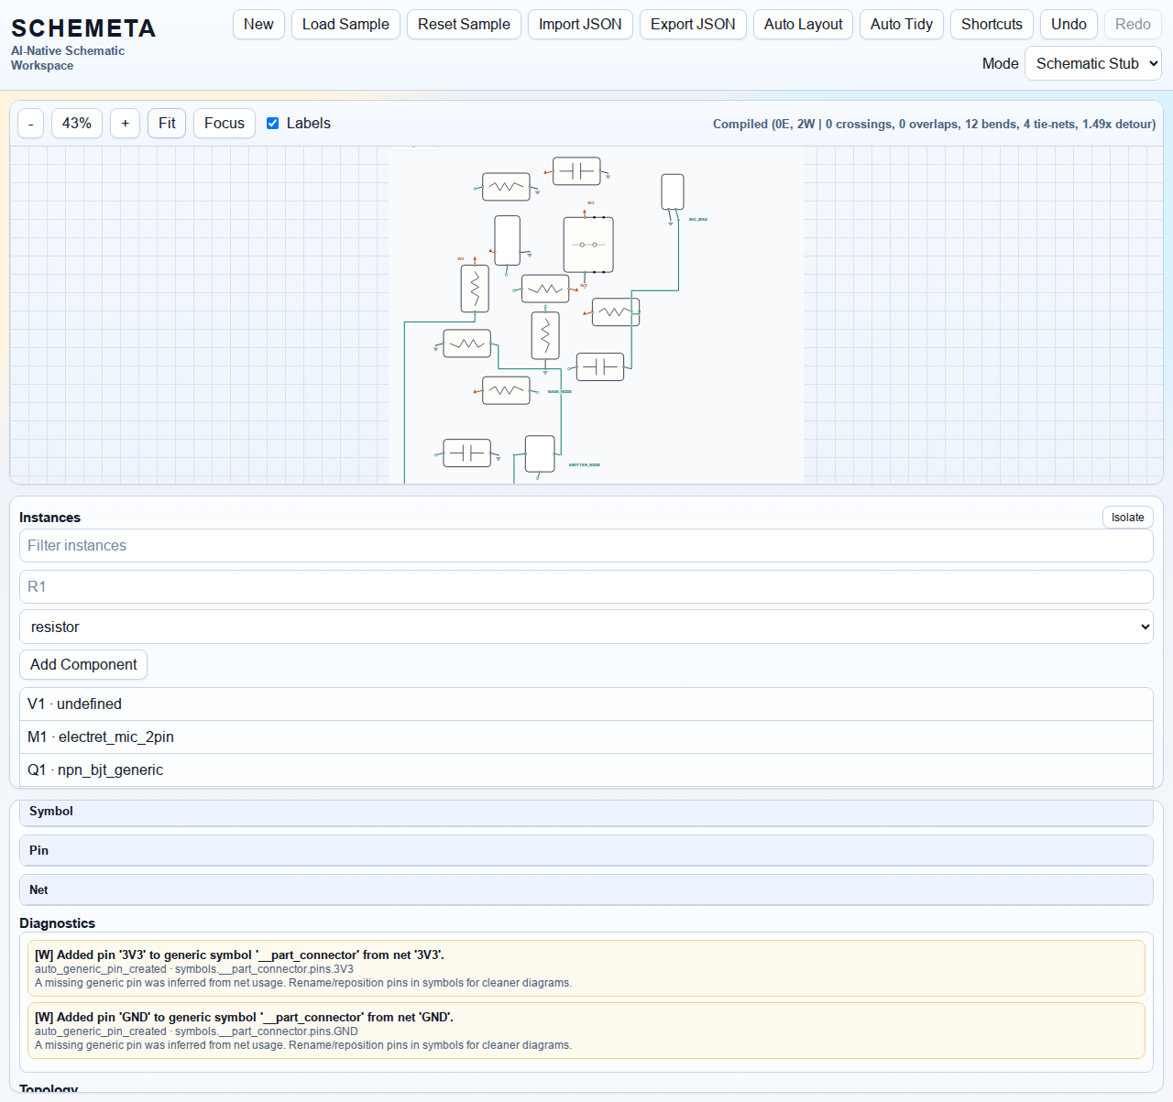Click the resistor left of the BASE_NODE label
The height and width of the screenshot is (1102, 1173).
coord(506,390)
